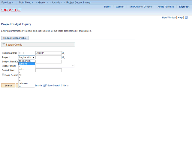Switch to Find an Existing Value tab
Screen dimensions: 192x144
(x=15, y=38)
